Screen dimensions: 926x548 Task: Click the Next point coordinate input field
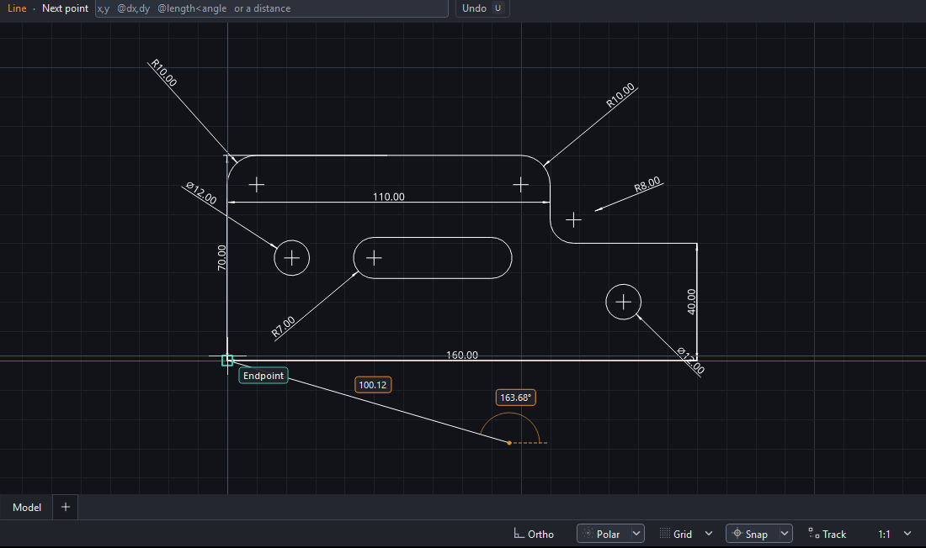click(272, 8)
